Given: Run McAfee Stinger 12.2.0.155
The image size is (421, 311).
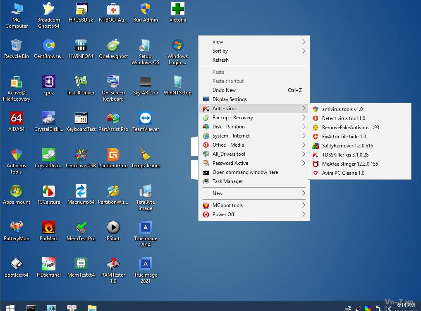Looking at the screenshot, I should [x=359, y=164].
